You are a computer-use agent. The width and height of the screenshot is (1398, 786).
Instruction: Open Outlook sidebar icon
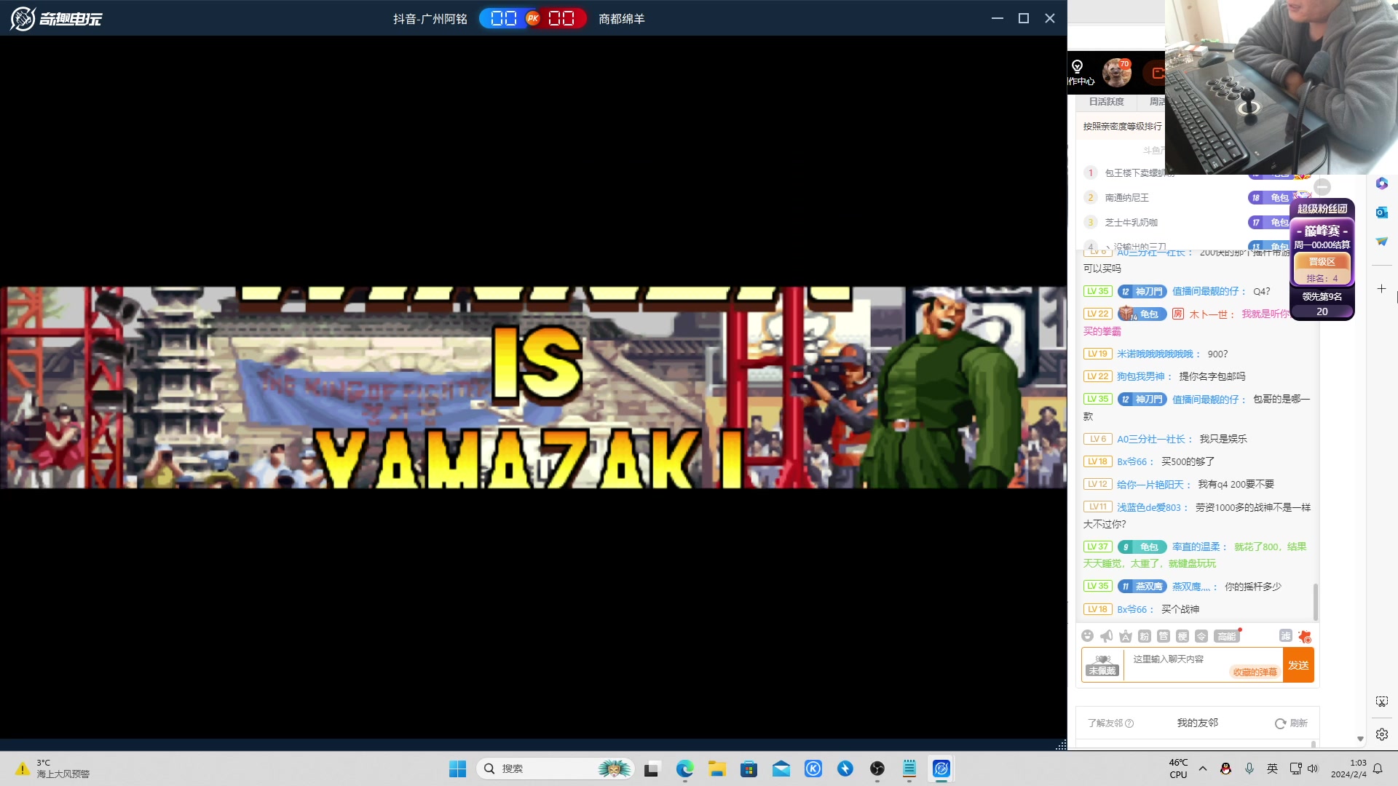pos(1382,213)
